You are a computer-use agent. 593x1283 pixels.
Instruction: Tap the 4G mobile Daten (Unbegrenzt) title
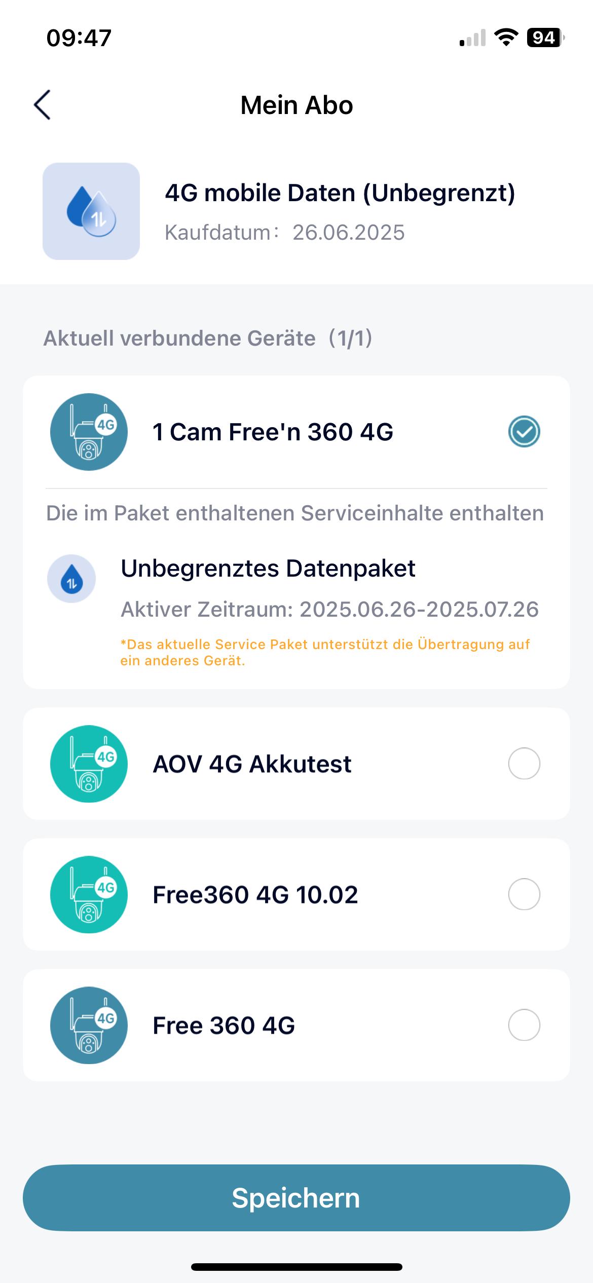[340, 193]
